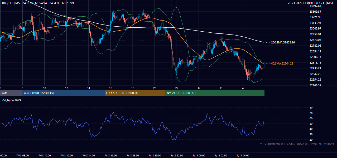Screen dimensions: 337x158
Task: Click price axis value 32342.25
Action: click(x=315, y=74)
